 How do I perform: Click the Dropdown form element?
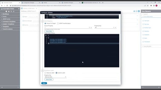click(x=147, y=35)
